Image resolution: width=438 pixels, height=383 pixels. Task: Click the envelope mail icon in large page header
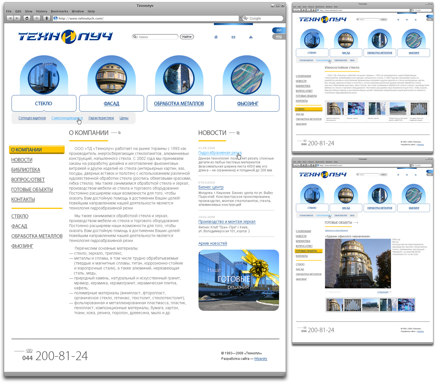pyautogui.click(x=233, y=37)
